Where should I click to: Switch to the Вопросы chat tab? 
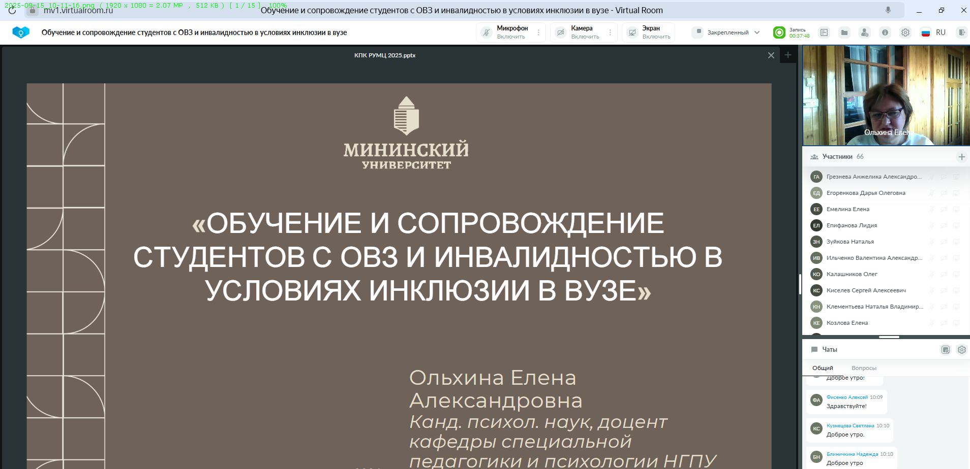click(x=864, y=368)
